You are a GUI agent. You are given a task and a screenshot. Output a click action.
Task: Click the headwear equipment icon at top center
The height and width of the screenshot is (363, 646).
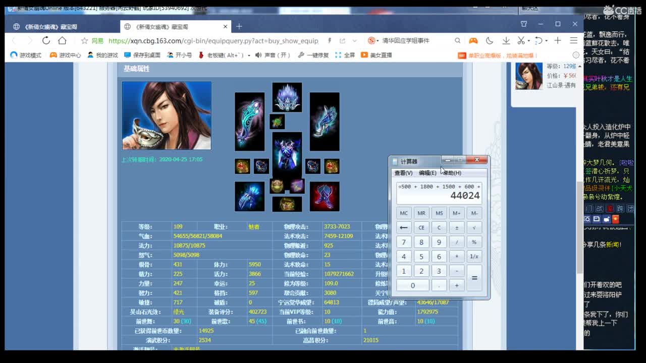pos(287,97)
